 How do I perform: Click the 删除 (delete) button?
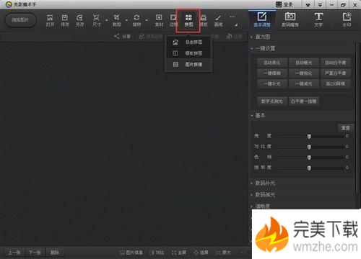click(x=55, y=253)
